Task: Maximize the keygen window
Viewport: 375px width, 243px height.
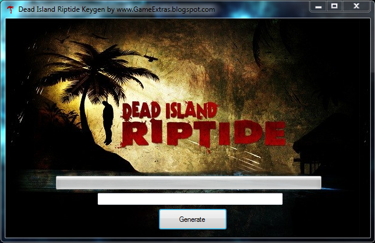Action: [334, 6]
